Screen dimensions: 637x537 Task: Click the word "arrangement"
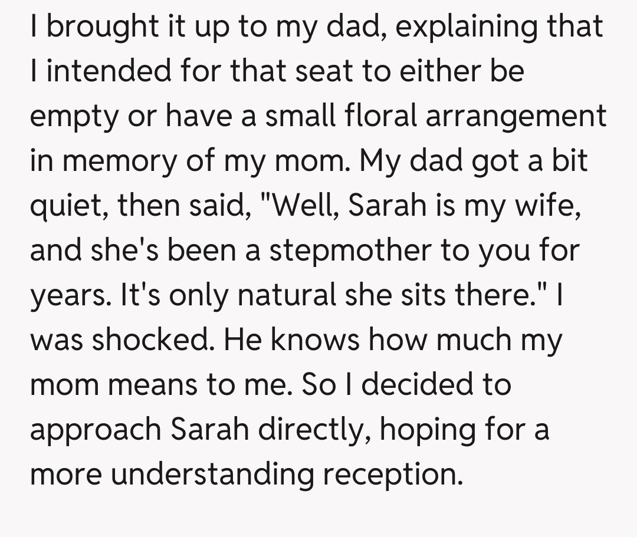(x=514, y=117)
